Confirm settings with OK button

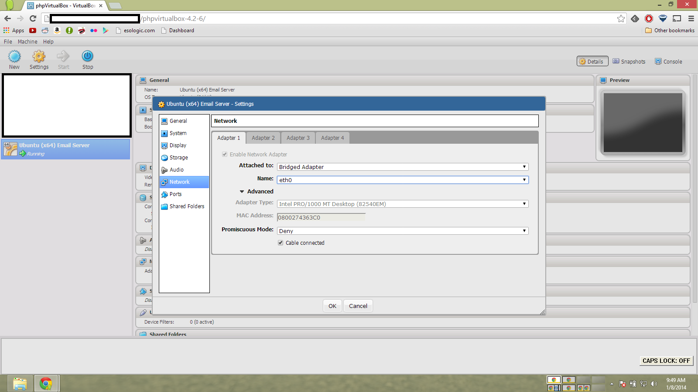332,306
